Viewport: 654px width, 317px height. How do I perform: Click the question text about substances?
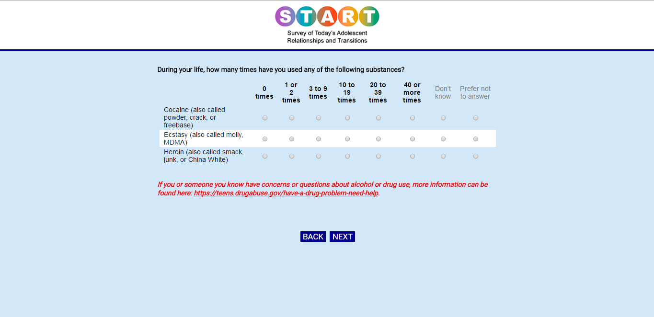(281, 69)
